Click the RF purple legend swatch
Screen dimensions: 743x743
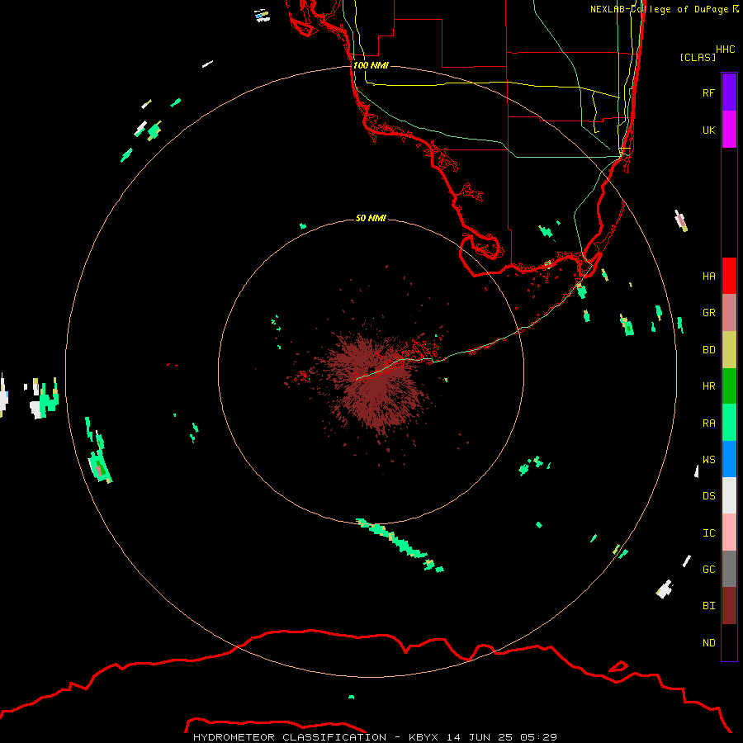tap(729, 92)
